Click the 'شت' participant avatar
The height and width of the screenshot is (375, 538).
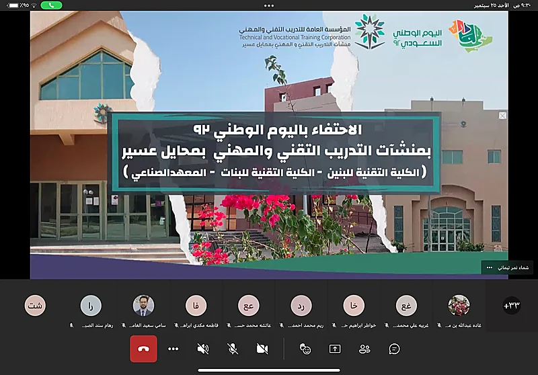tap(35, 306)
